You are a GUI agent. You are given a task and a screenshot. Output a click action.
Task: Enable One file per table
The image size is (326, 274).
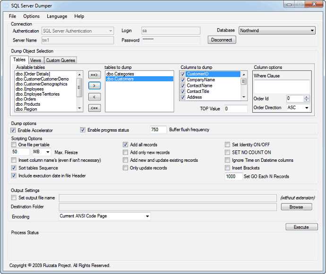[14, 144]
